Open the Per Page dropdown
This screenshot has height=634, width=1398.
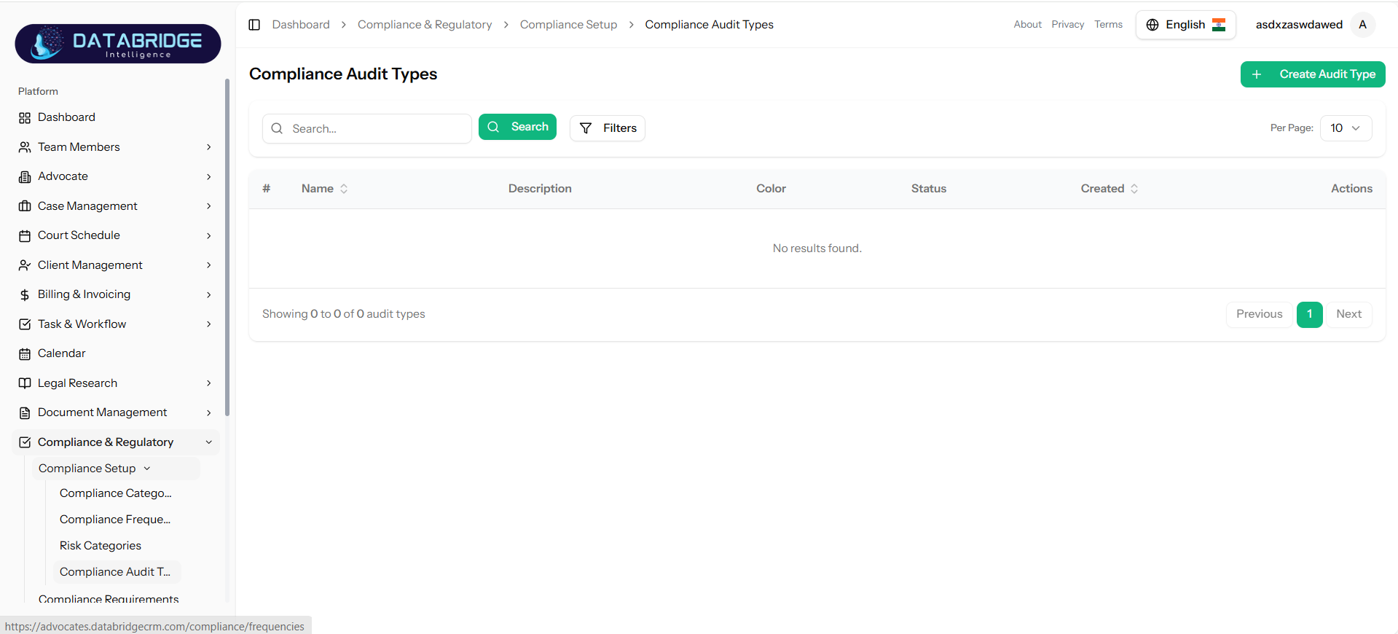(1346, 128)
